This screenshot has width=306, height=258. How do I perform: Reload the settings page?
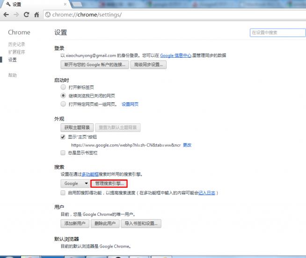coord(27,15)
